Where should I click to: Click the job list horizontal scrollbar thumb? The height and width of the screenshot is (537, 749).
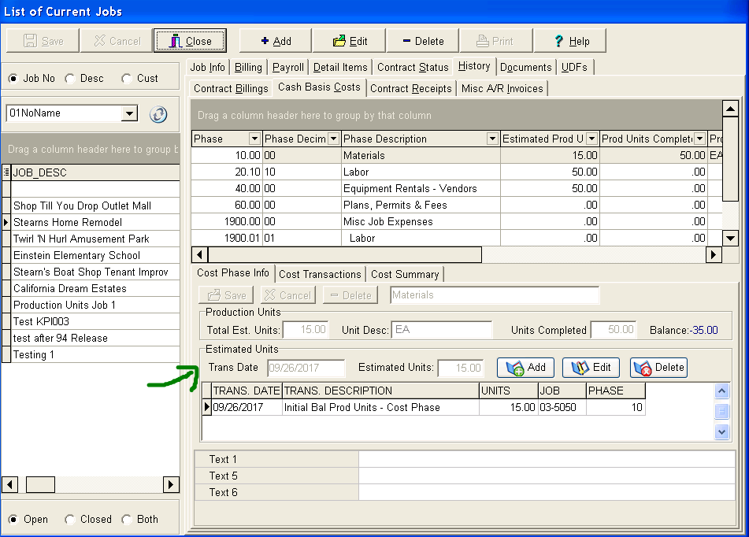click(40, 484)
